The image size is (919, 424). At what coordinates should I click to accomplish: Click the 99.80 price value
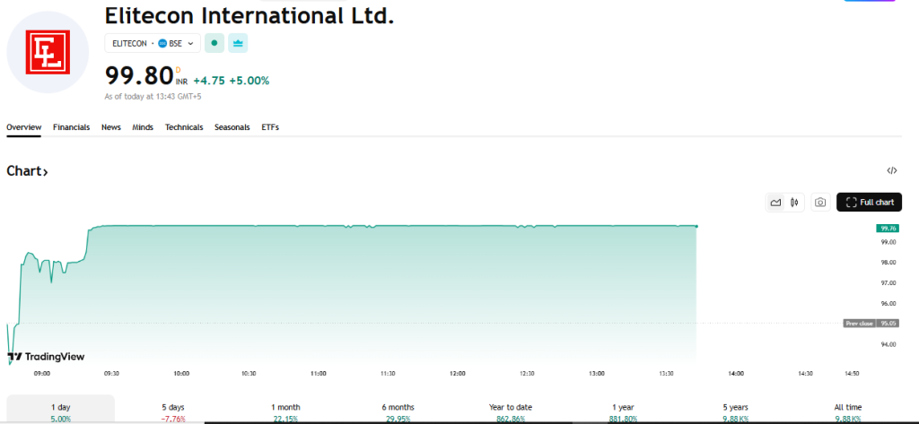coord(139,76)
